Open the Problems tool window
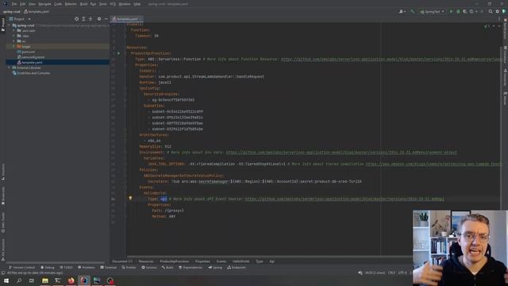The height and width of the screenshot is (286, 508). (87, 268)
